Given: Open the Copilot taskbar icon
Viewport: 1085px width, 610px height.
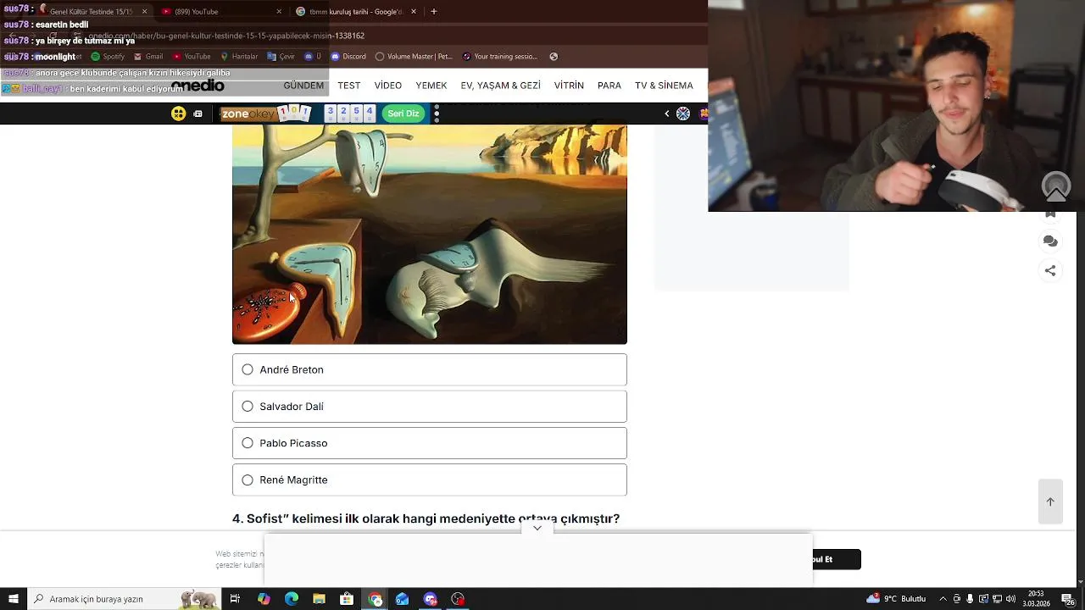Looking at the screenshot, I should (264, 599).
